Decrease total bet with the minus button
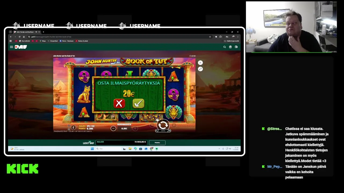This screenshot has width=344, height=193. (113, 128)
